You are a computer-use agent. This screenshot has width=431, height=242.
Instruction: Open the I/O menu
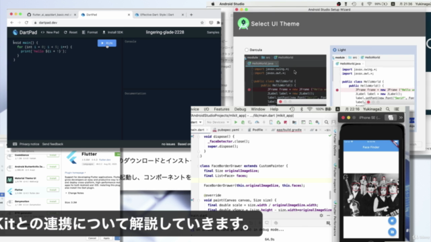pyautogui.click(x=206, y=109)
